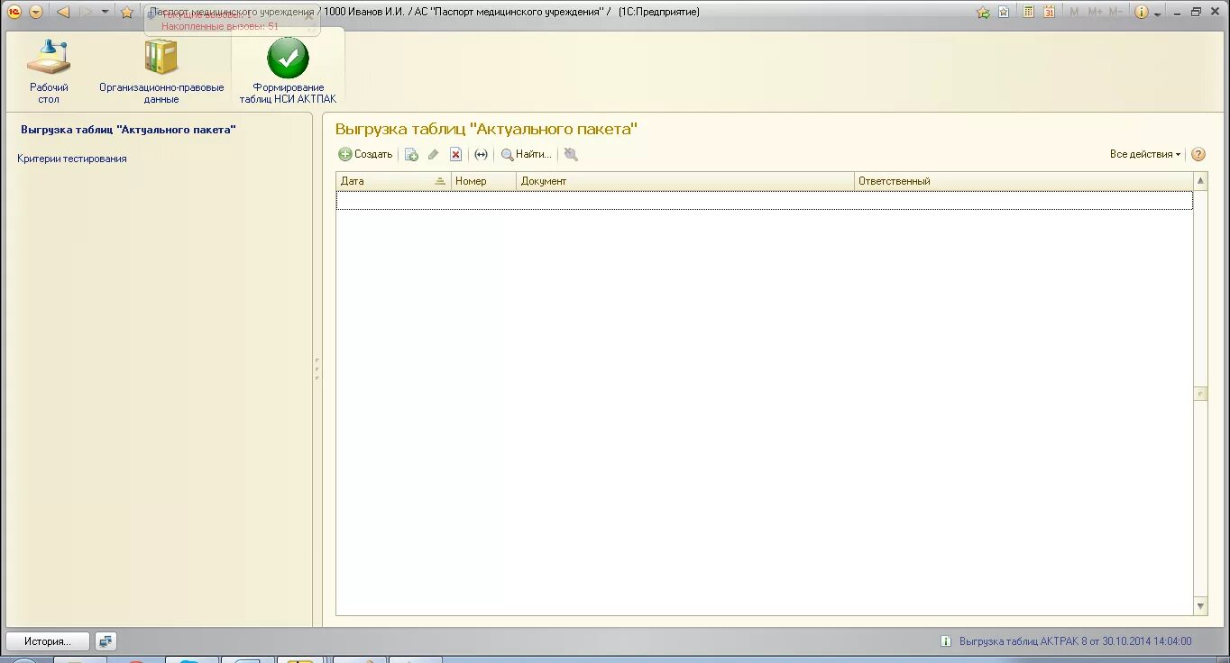This screenshot has height=663, width=1230.
Task: Click the edit pencil icon
Action: 433,154
